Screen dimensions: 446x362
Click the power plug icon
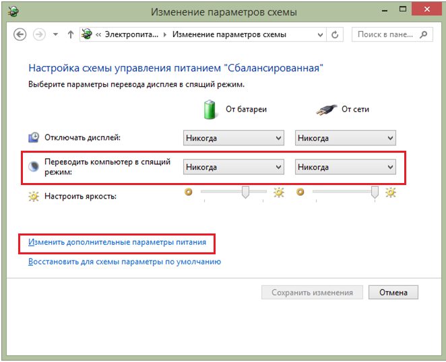pyautogui.click(x=326, y=110)
